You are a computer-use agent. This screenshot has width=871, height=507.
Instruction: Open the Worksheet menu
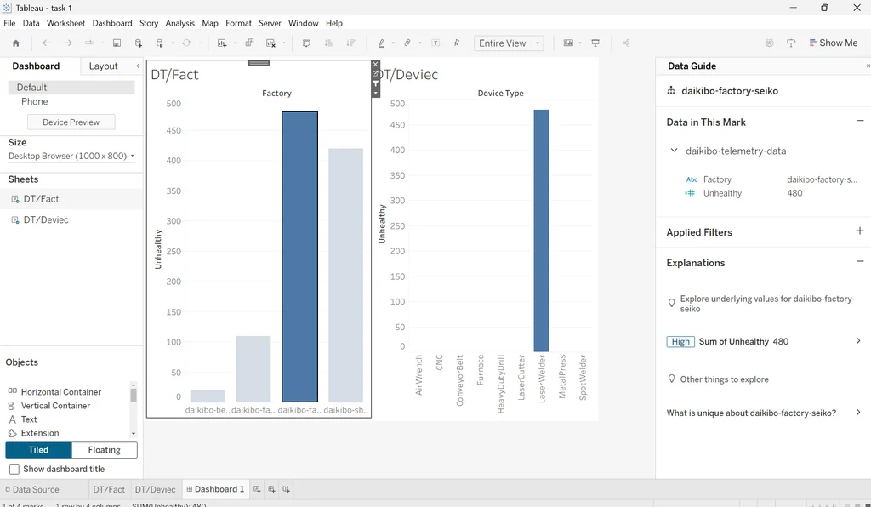click(x=65, y=23)
